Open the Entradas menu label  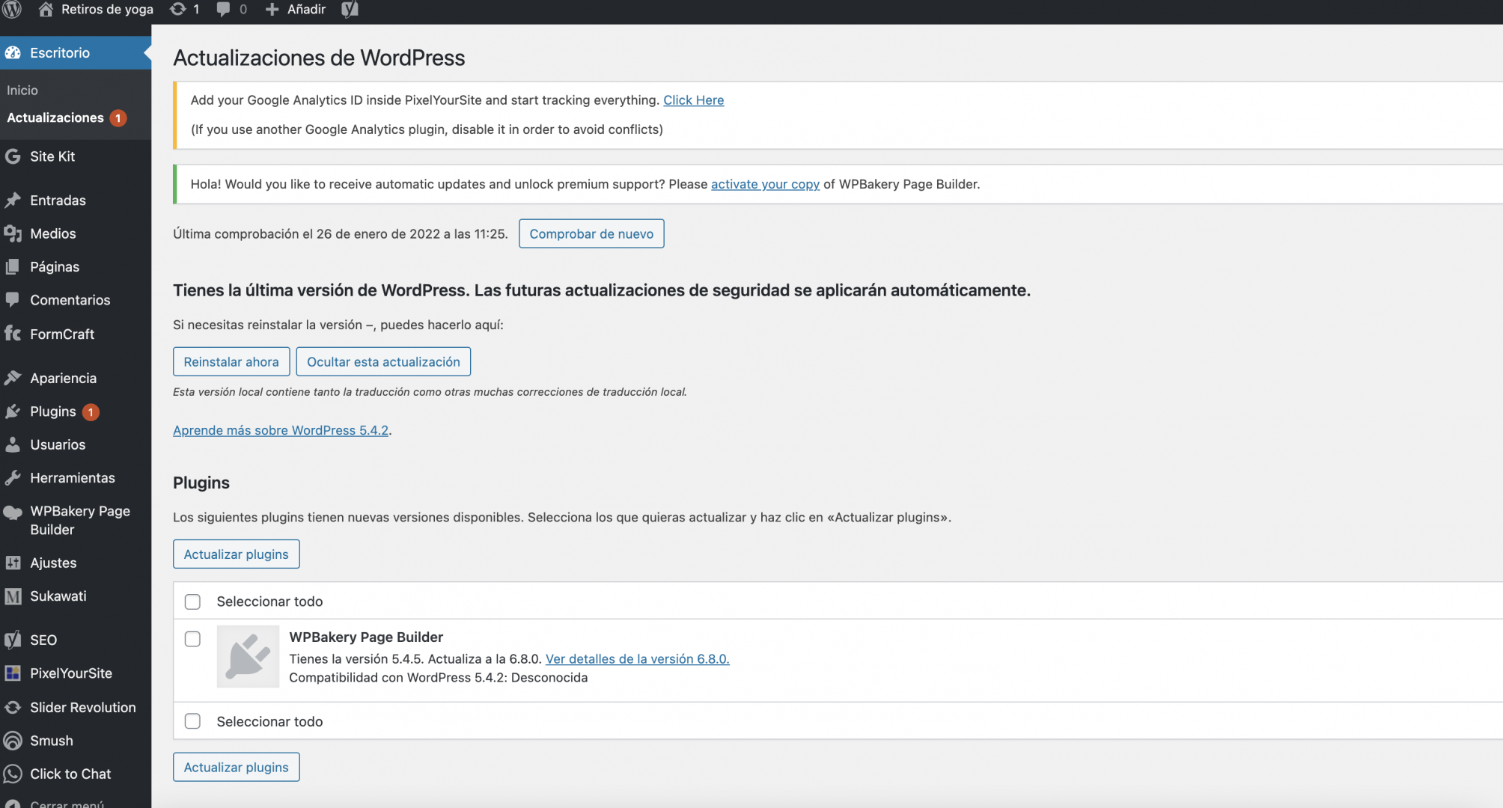(x=58, y=200)
